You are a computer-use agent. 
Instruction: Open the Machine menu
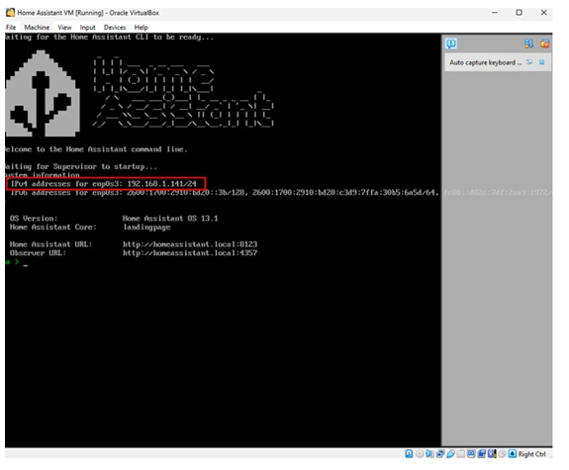pyautogui.click(x=37, y=28)
